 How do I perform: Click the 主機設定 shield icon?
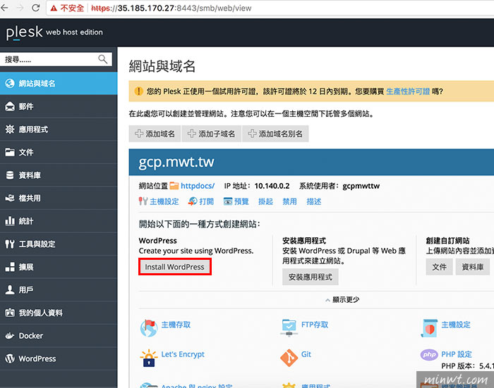pyautogui.click(x=429, y=328)
